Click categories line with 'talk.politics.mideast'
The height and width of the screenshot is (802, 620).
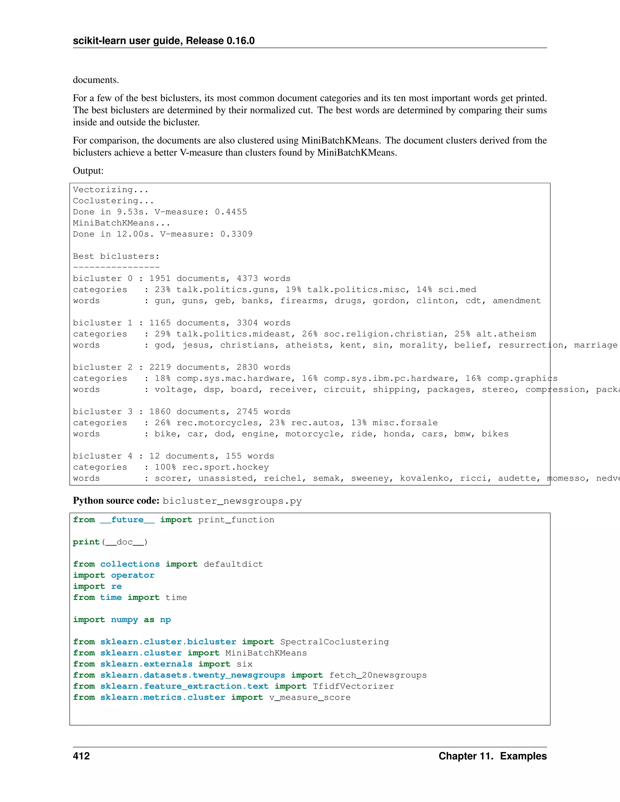pos(305,334)
